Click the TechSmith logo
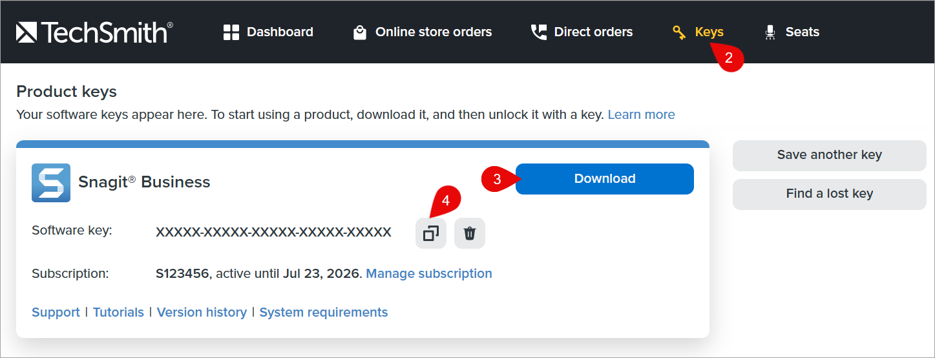Image resolution: width=935 pixels, height=358 pixels. [94, 32]
